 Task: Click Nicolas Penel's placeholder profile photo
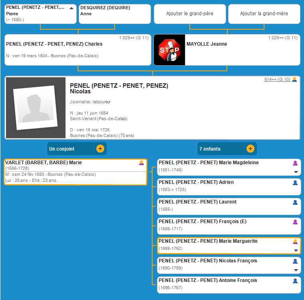[36, 108]
